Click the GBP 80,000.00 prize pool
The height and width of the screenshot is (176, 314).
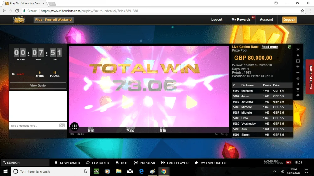[253, 58]
